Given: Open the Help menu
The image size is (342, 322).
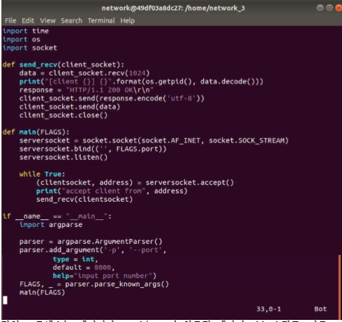Looking at the screenshot, I should point(128,21).
